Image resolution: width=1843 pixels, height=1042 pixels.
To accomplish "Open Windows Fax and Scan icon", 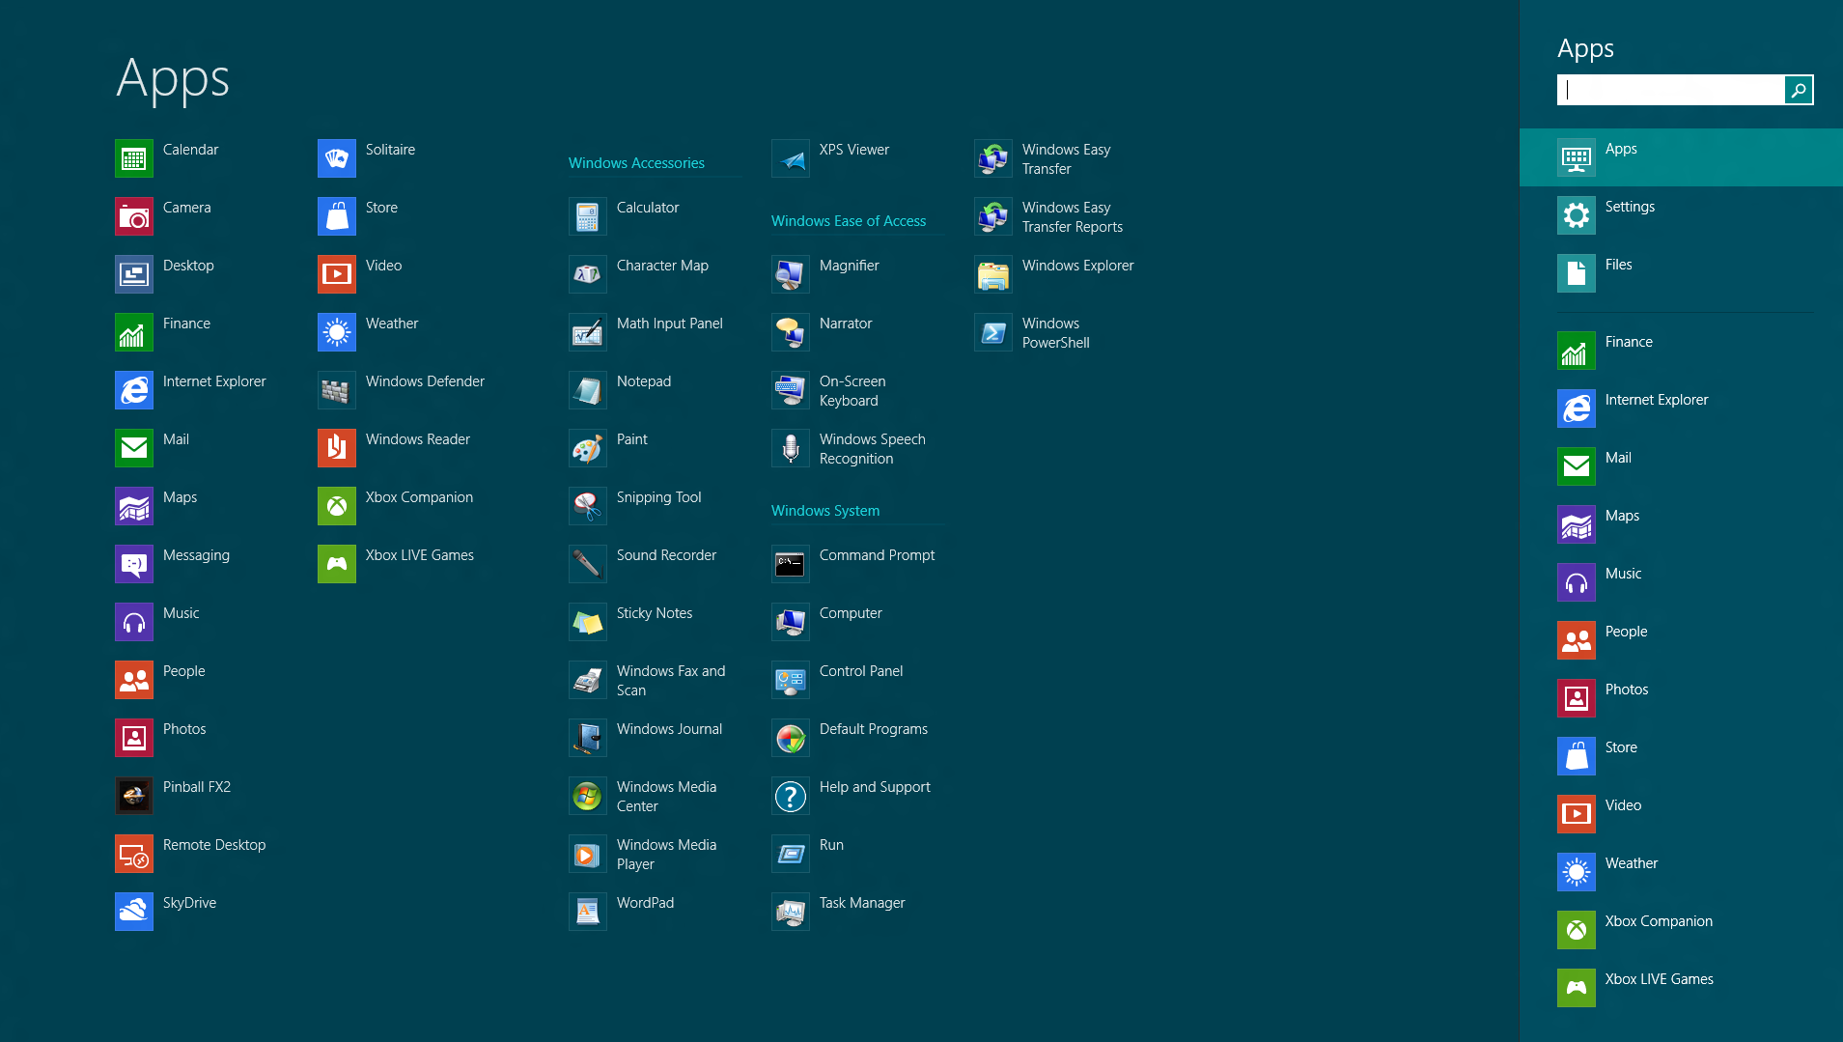I will point(587,680).
